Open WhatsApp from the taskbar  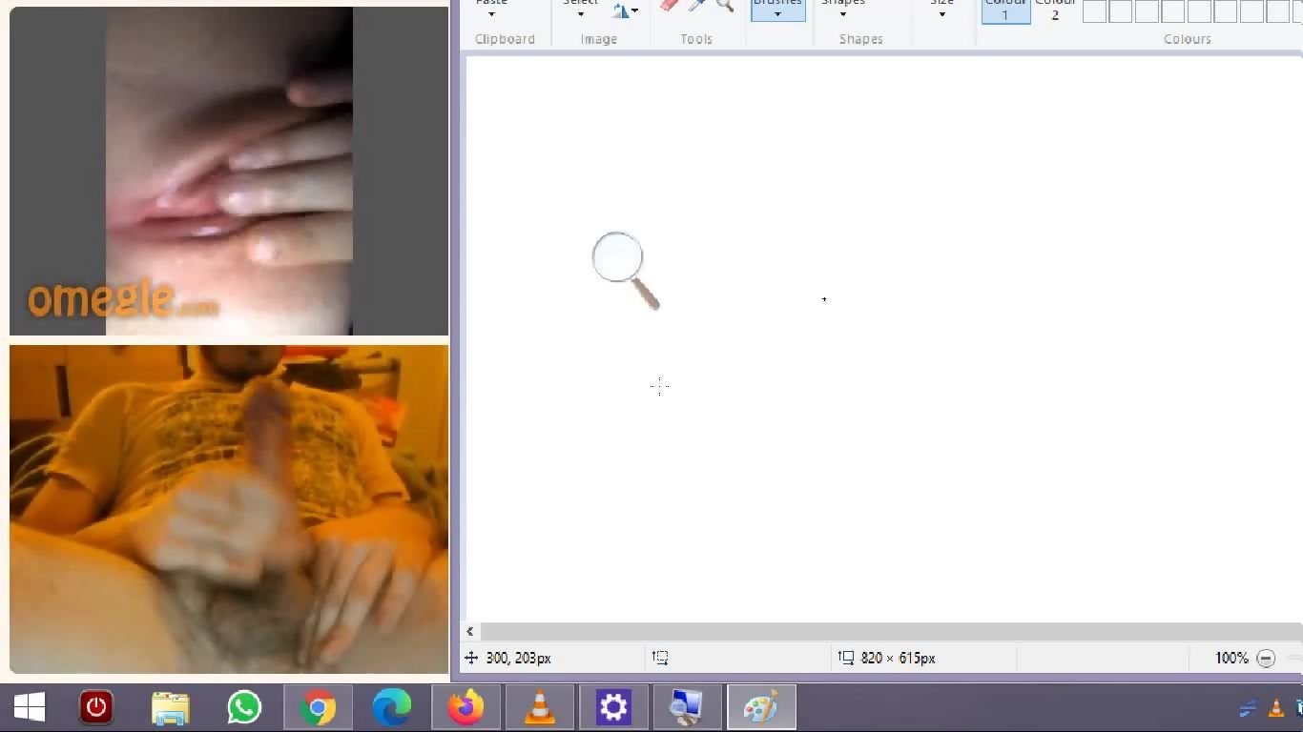[x=244, y=708]
